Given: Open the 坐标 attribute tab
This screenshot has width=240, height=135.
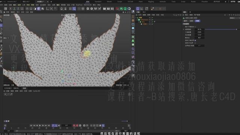Looking at the screenshot, I should tap(191, 21).
